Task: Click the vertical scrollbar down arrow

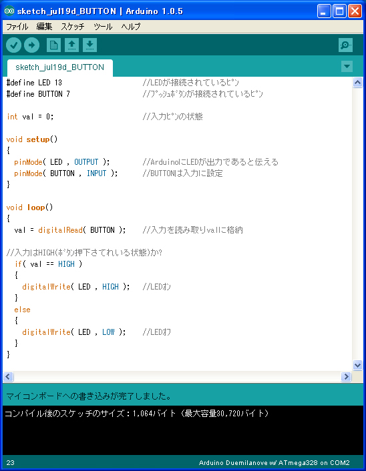Action: [x=357, y=366]
